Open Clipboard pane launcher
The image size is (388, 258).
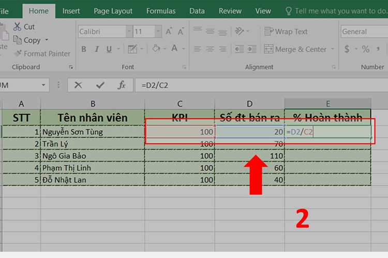pyautogui.click(x=71, y=67)
